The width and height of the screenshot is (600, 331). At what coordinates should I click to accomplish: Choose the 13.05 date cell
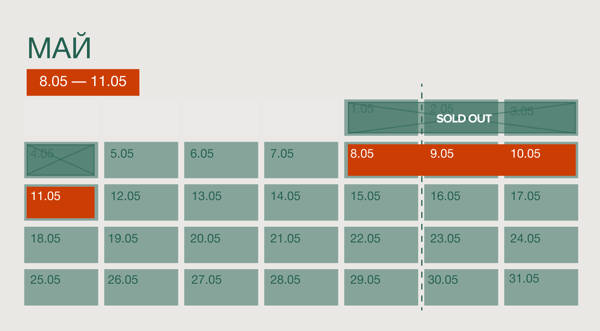pos(221,202)
